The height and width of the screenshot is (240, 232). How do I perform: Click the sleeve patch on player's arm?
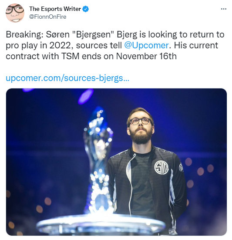point(181,167)
